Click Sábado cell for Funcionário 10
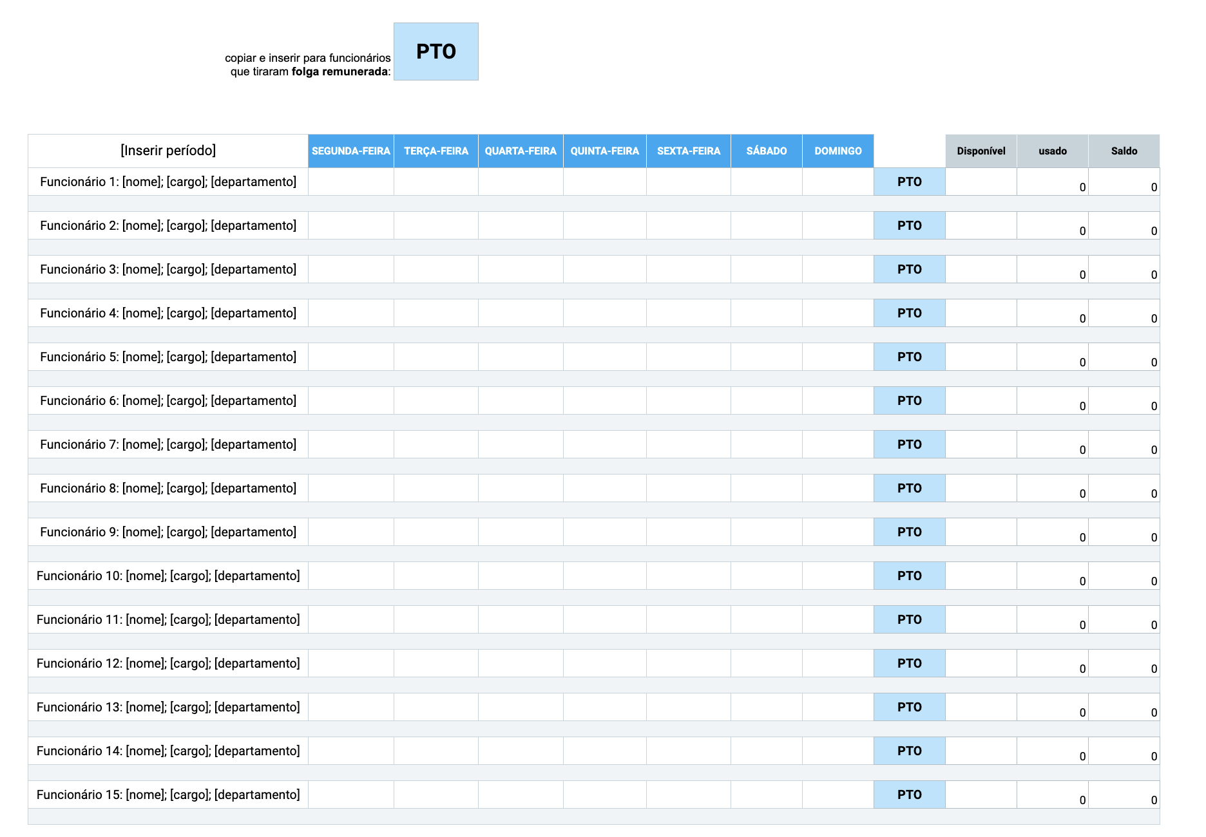Viewport: 1206px width, 837px height. [x=767, y=576]
